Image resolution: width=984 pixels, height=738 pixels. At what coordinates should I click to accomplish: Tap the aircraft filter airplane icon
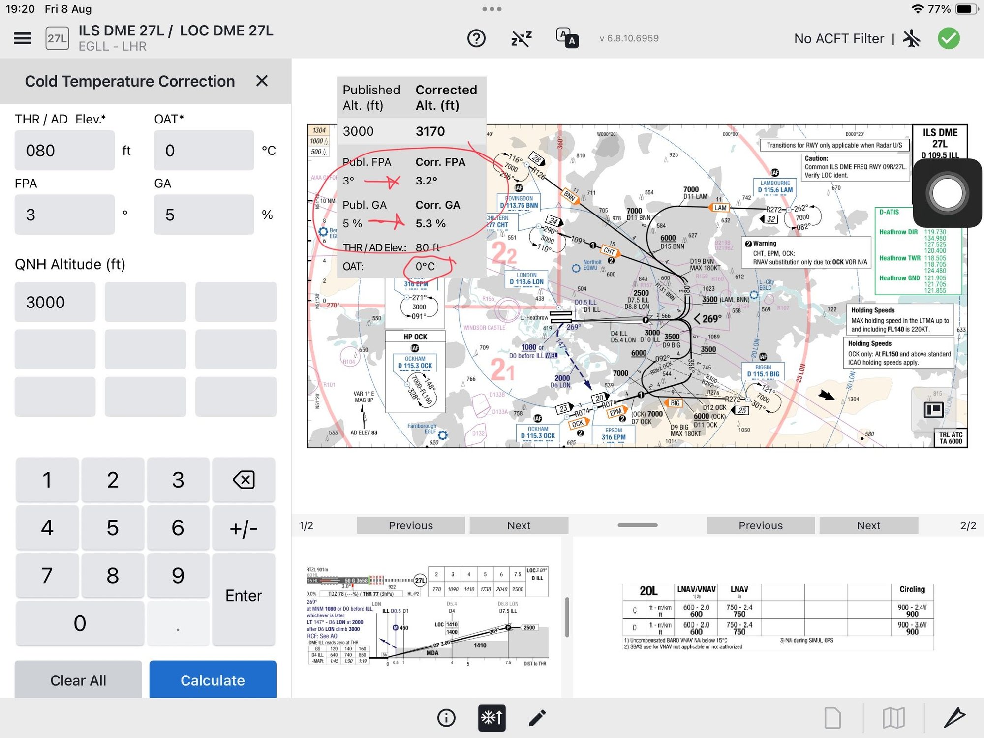pos(912,38)
